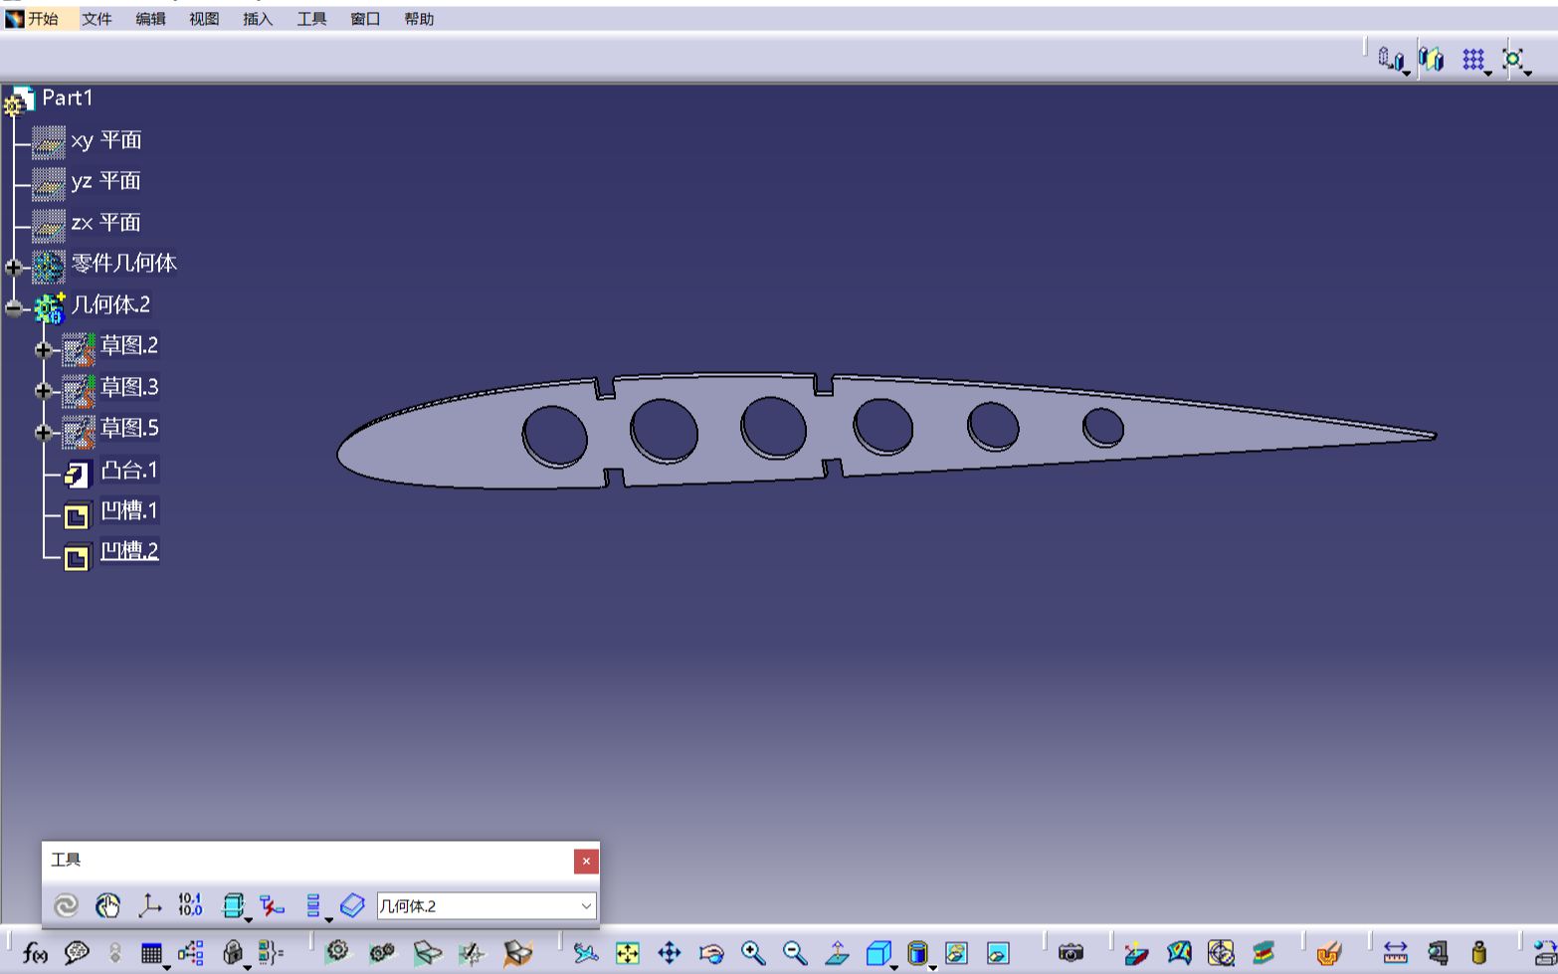Open the 窗口 menu
This screenshot has height=974, width=1558.
[x=365, y=19]
